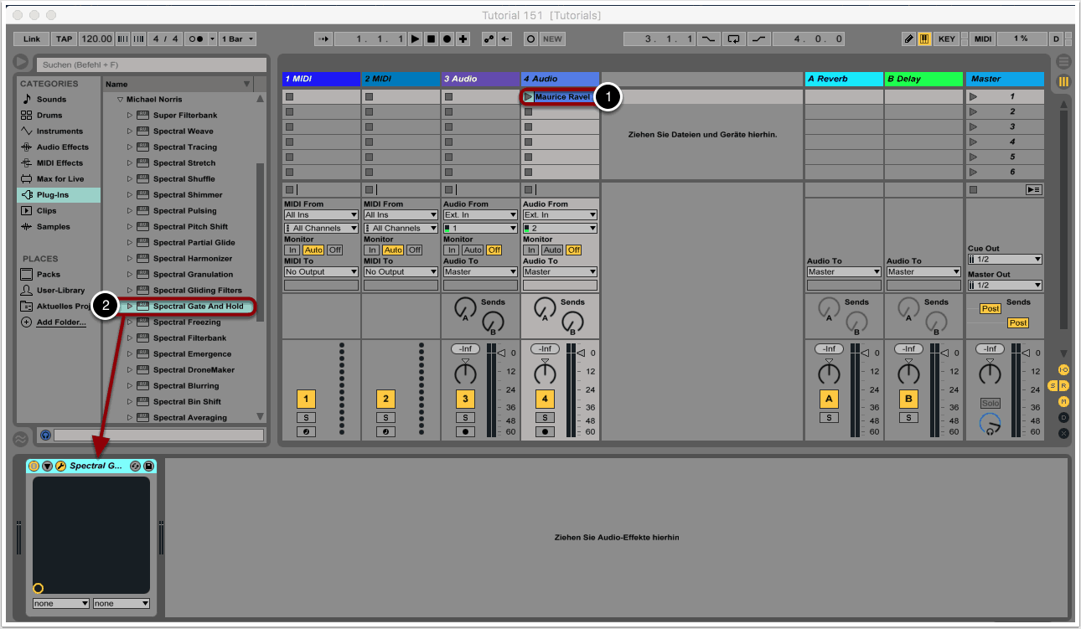Expand the Spectral Gate And Hold plug-in

point(130,307)
